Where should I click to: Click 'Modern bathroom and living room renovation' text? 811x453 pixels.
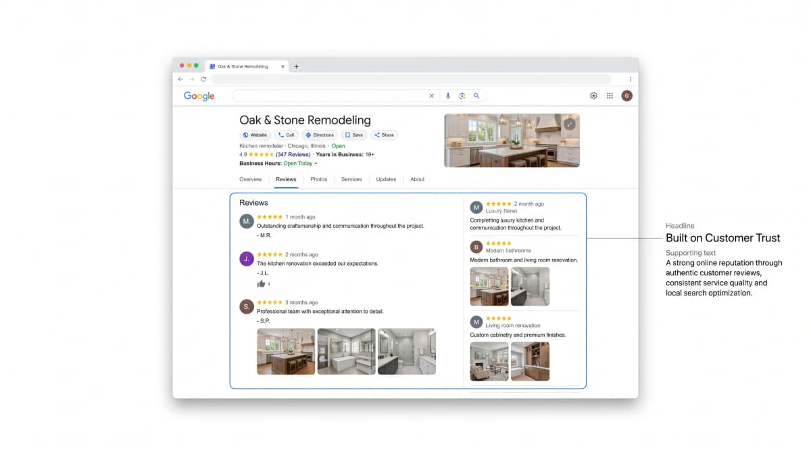[x=524, y=260]
